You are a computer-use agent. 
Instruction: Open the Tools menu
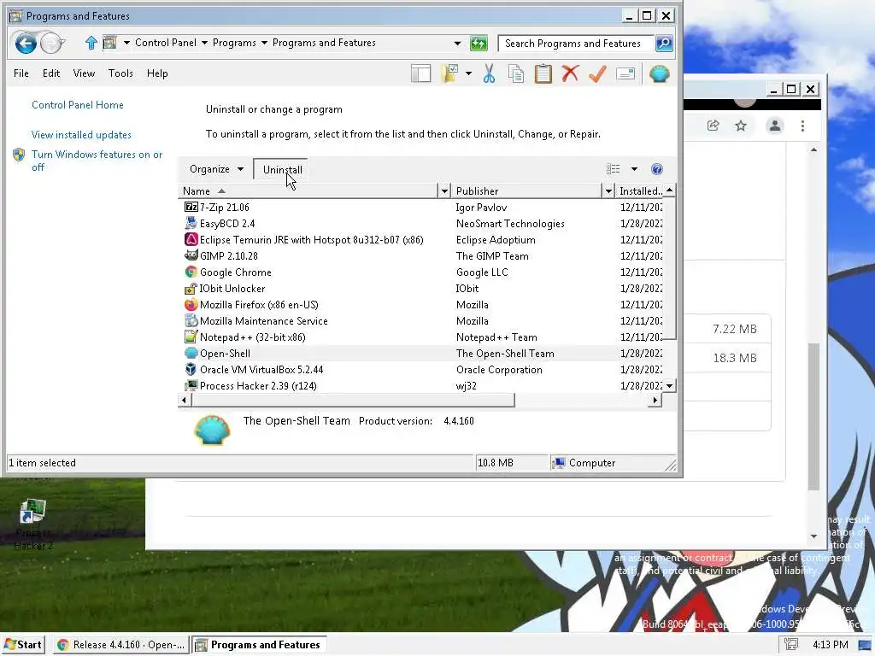120,73
